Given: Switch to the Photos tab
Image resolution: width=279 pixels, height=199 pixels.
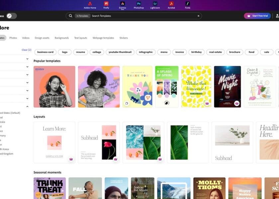Looking at the screenshot, I should [13, 38].
